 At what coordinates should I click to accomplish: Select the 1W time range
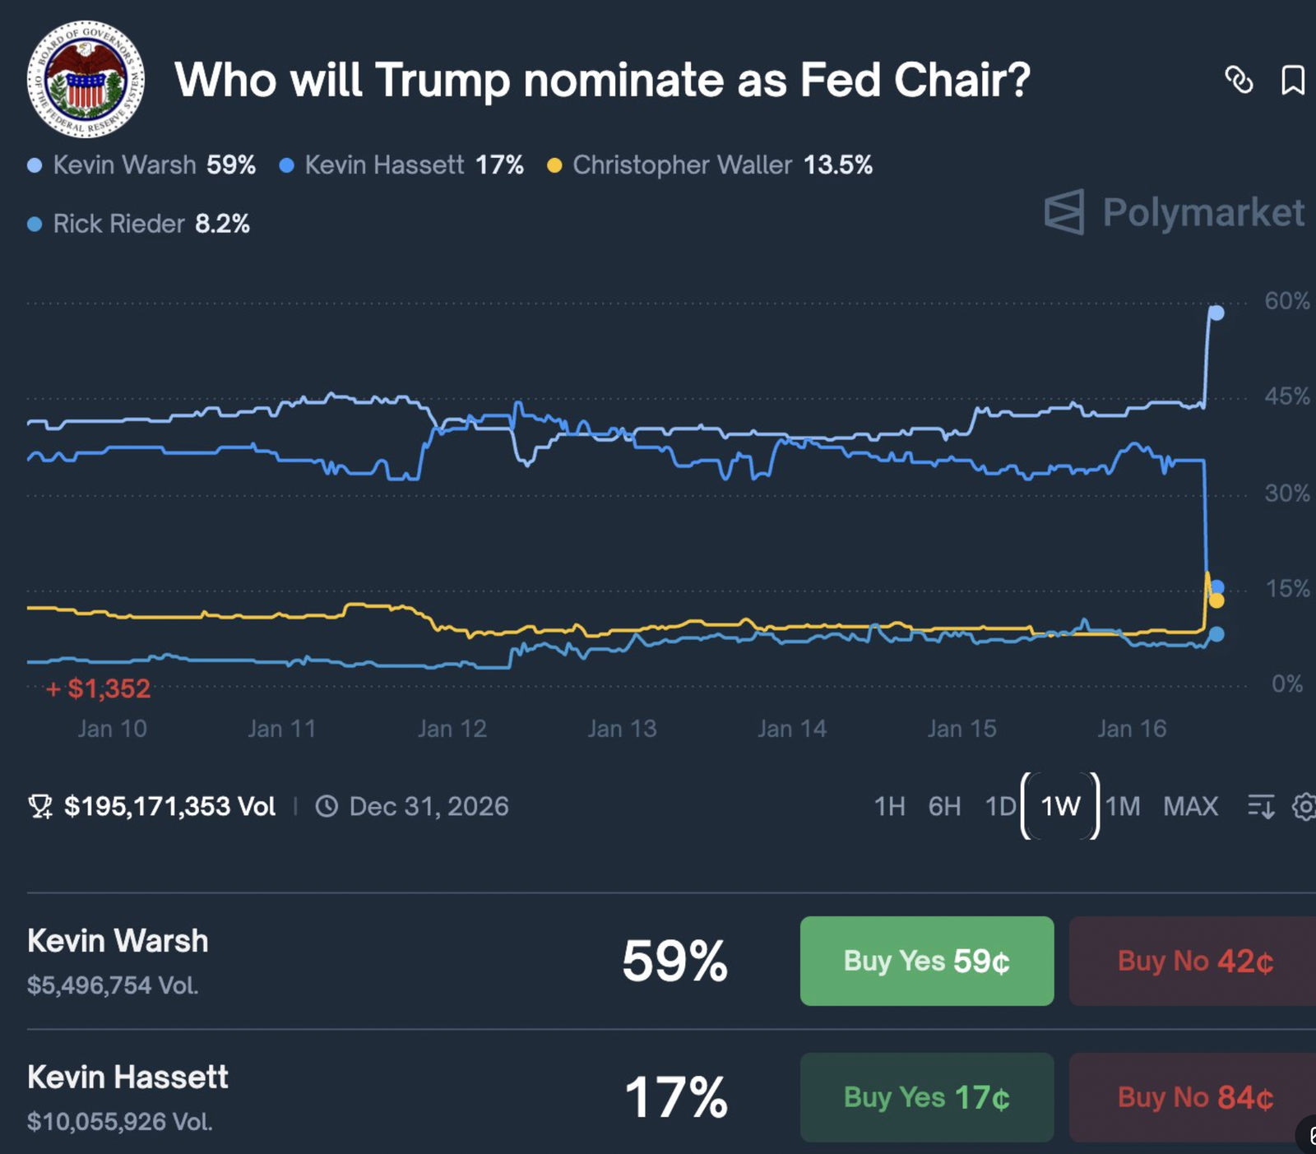(x=1060, y=806)
